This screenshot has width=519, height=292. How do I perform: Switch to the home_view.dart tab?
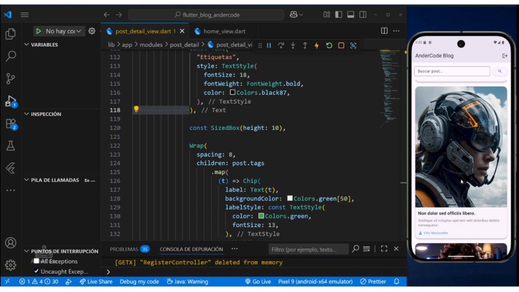(x=224, y=31)
